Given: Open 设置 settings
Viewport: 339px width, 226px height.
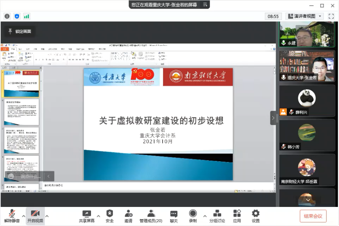Looking at the screenshot, I should 255,216.
